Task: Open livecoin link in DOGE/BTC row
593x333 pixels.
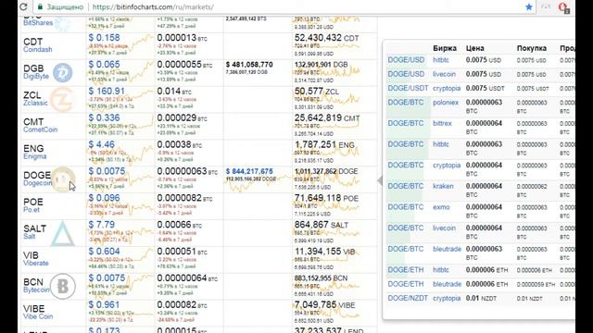Action: (x=444, y=228)
